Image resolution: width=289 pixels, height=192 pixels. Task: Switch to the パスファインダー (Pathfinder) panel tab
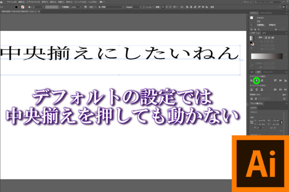tap(268, 72)
